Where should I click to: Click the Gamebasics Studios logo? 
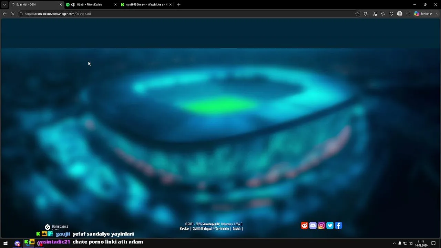[57, 227]
